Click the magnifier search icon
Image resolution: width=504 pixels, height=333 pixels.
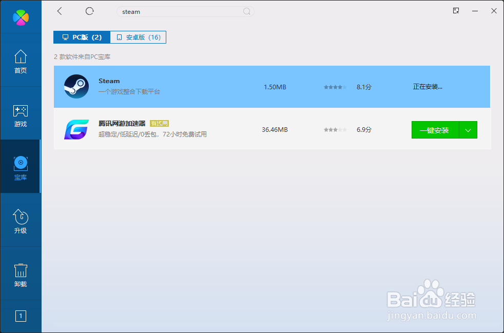[x=246, y=12]
